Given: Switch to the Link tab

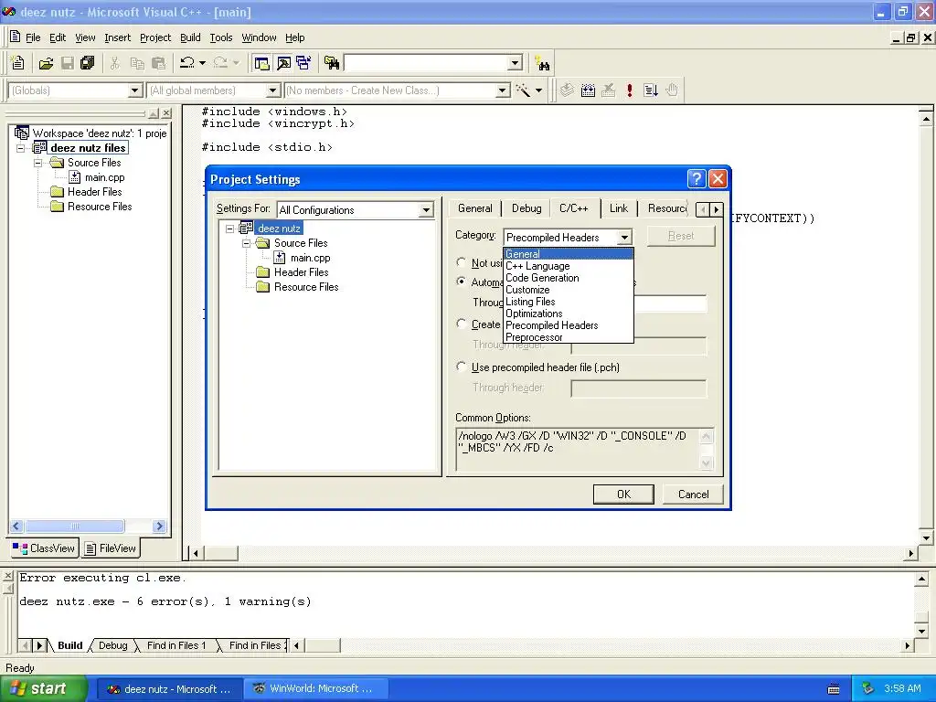Looking at the screenshot, I should [619, 208].
